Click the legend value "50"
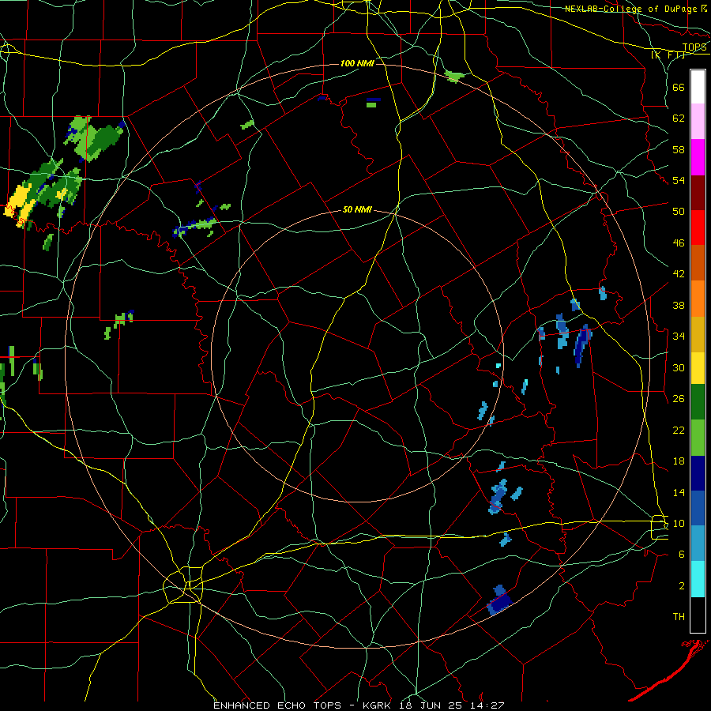 click(679, 212)
